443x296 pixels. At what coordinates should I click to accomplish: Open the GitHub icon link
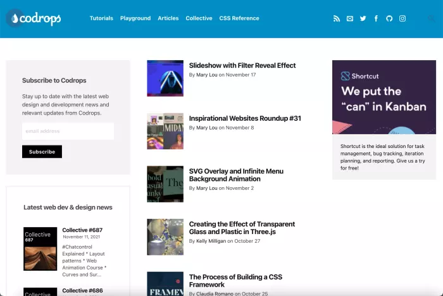pyautogui.click(x=389, y=18)
